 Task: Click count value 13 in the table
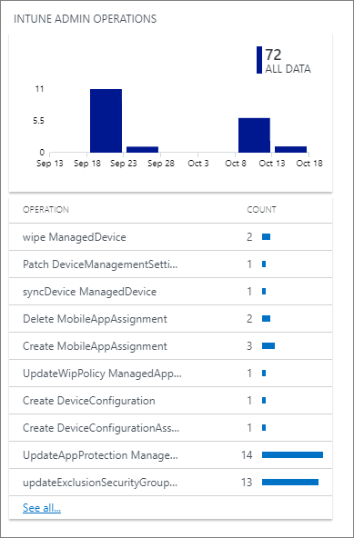pos(247,482)
